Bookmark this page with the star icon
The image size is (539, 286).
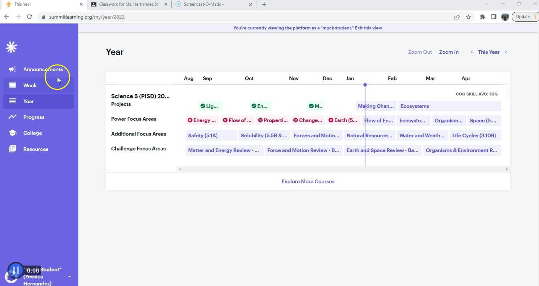pos(468,17)
